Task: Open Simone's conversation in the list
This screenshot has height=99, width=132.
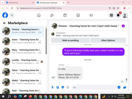Action: 23,31
